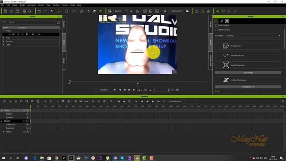Viewport: 286px width, 161px height.
Task: Click the Timeline play button
Action: pyautogui.click(x=136, y=102)
